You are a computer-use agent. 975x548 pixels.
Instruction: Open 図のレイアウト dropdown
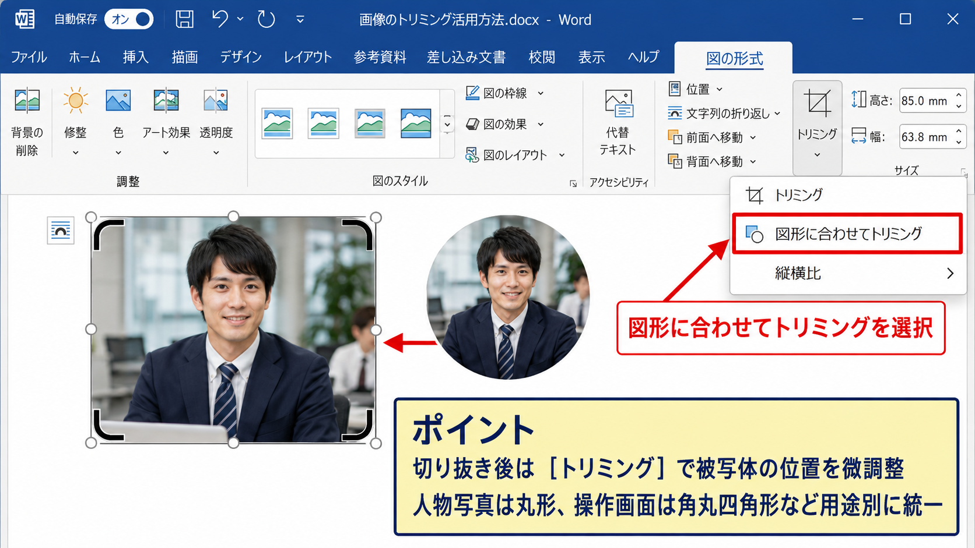pyautogui.click(x=515, y=155)
